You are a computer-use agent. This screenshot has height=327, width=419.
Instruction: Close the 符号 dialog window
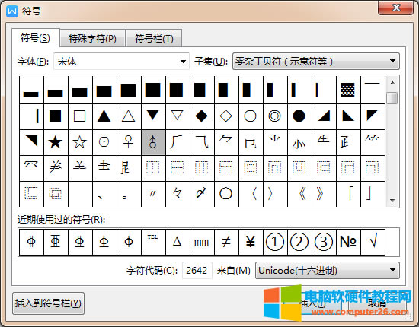coord(395,8)
